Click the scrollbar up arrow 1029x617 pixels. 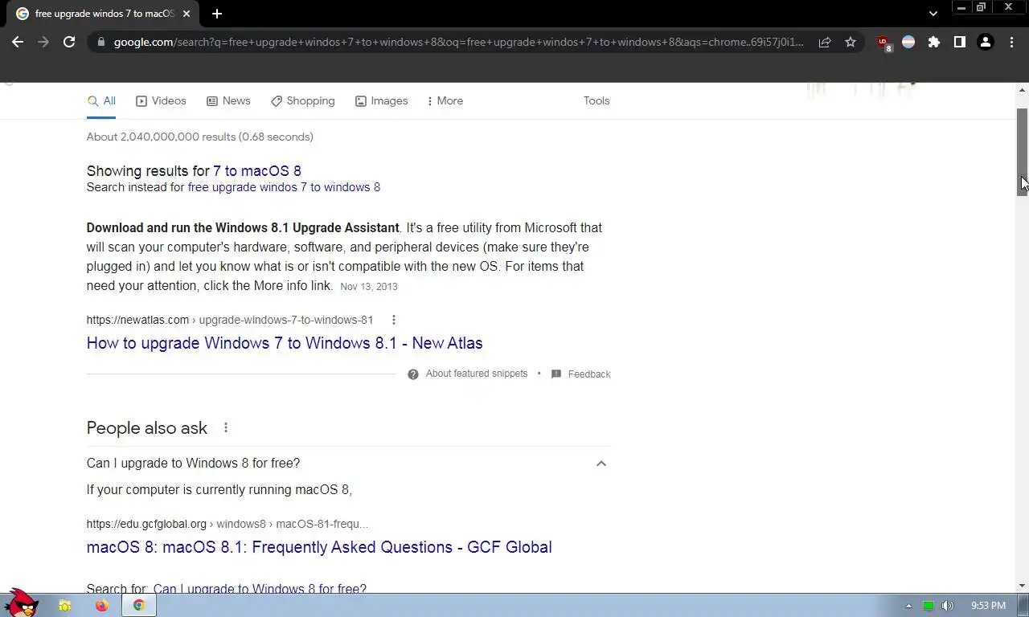tap(1023, 89)
